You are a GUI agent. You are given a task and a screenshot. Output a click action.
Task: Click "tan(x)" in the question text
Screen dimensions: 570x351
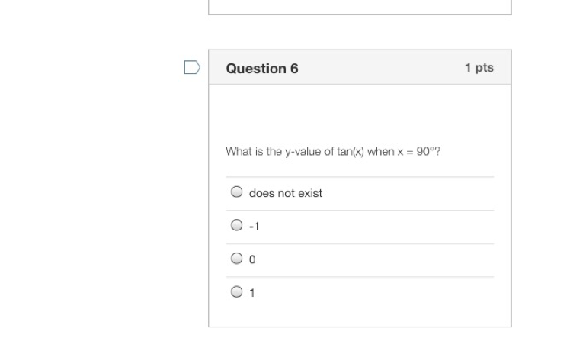point(351,151)
